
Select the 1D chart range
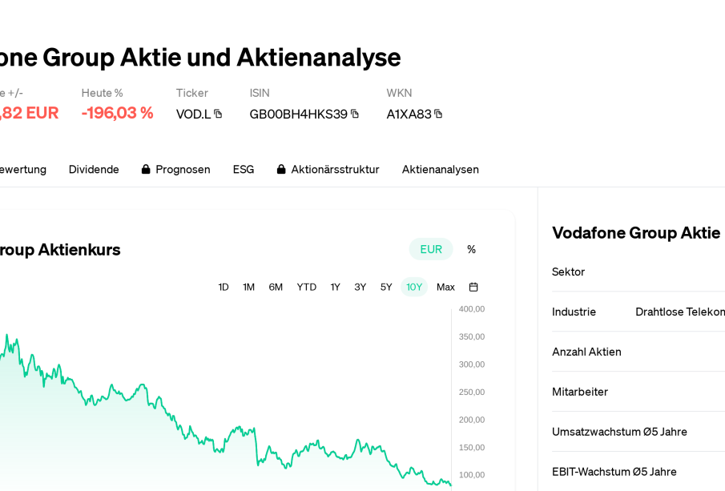[x=224, y=287]
